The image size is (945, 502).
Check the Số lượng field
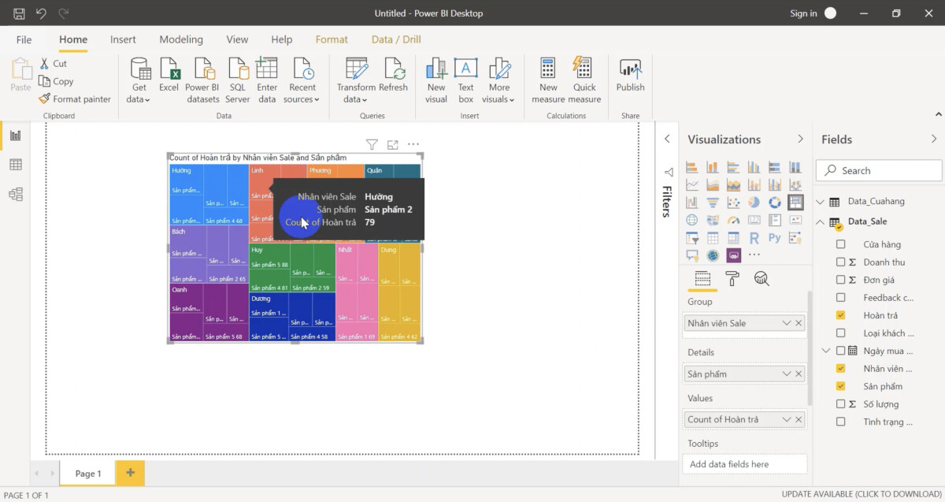point(840,403)
